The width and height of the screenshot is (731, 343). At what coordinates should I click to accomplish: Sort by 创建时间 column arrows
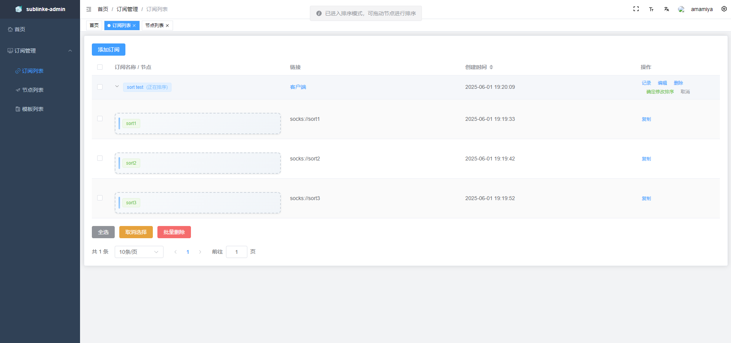491,67
